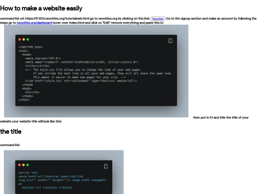
Task: Click green dot in command list window
Action: click(x=28, y=165)
